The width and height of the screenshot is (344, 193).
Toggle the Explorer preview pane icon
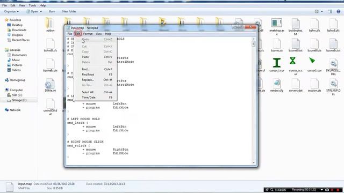(329, 11)
